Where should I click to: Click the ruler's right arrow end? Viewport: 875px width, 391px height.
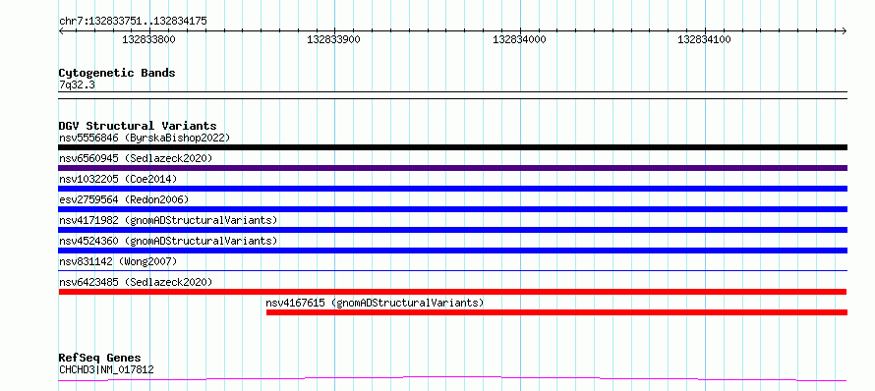click(845, 30)
